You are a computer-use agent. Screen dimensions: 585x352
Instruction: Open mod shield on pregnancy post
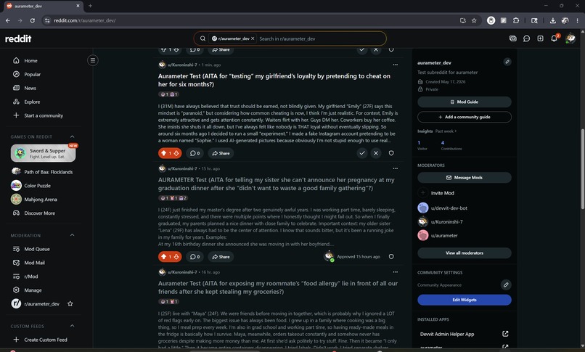(x=391, y=256)
